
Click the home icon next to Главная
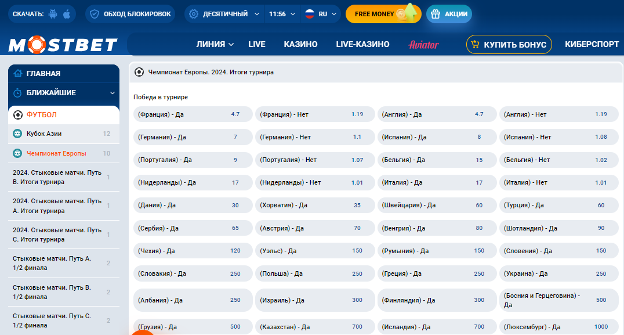17,73
